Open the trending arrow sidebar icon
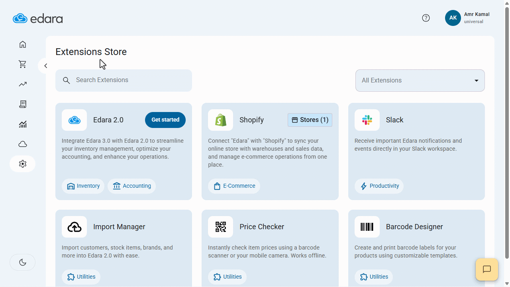Image resolution: width=510 pixels, height=287 pixels. coord(23,84)
